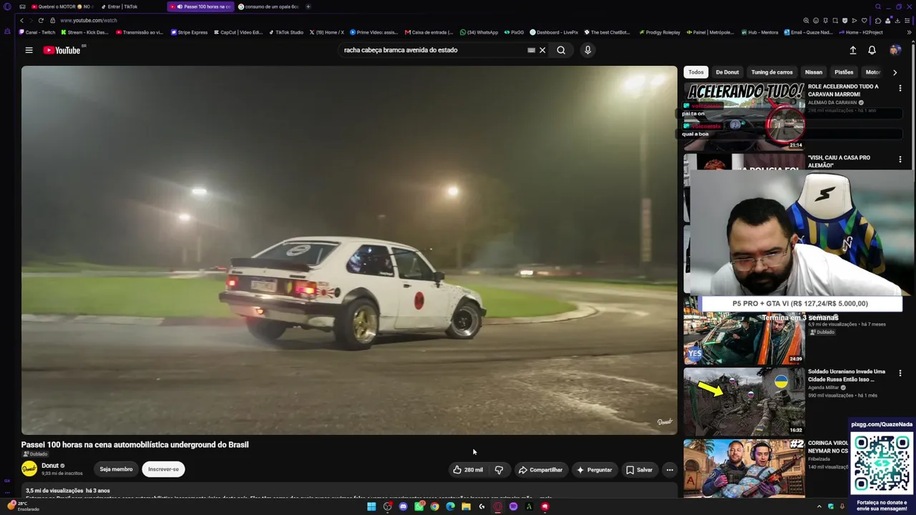Image resolution: width=916 pixels, height=515 pixels.
Task: Save video with the Salvar button
Action: tap(639, 470)
